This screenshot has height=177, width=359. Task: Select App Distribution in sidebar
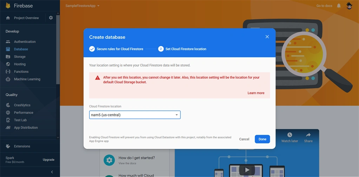click(x=26, y=128)
